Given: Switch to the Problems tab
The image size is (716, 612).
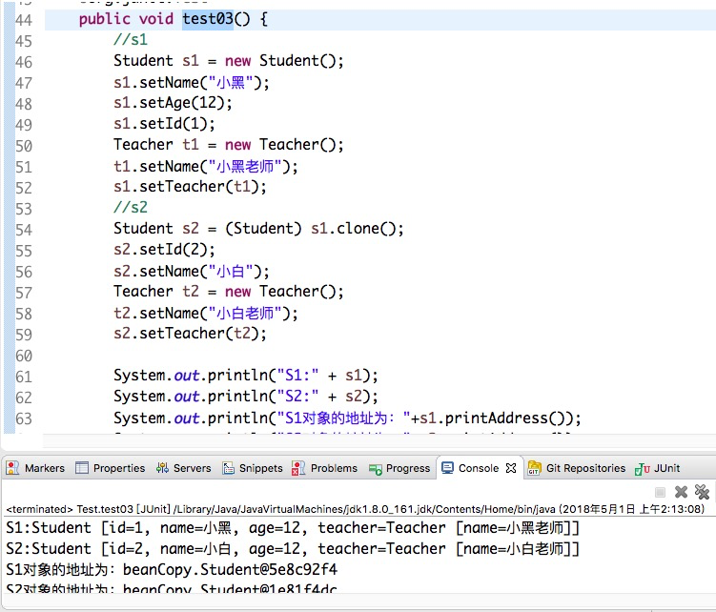Looking at the screenshot, I should [334, 468].
